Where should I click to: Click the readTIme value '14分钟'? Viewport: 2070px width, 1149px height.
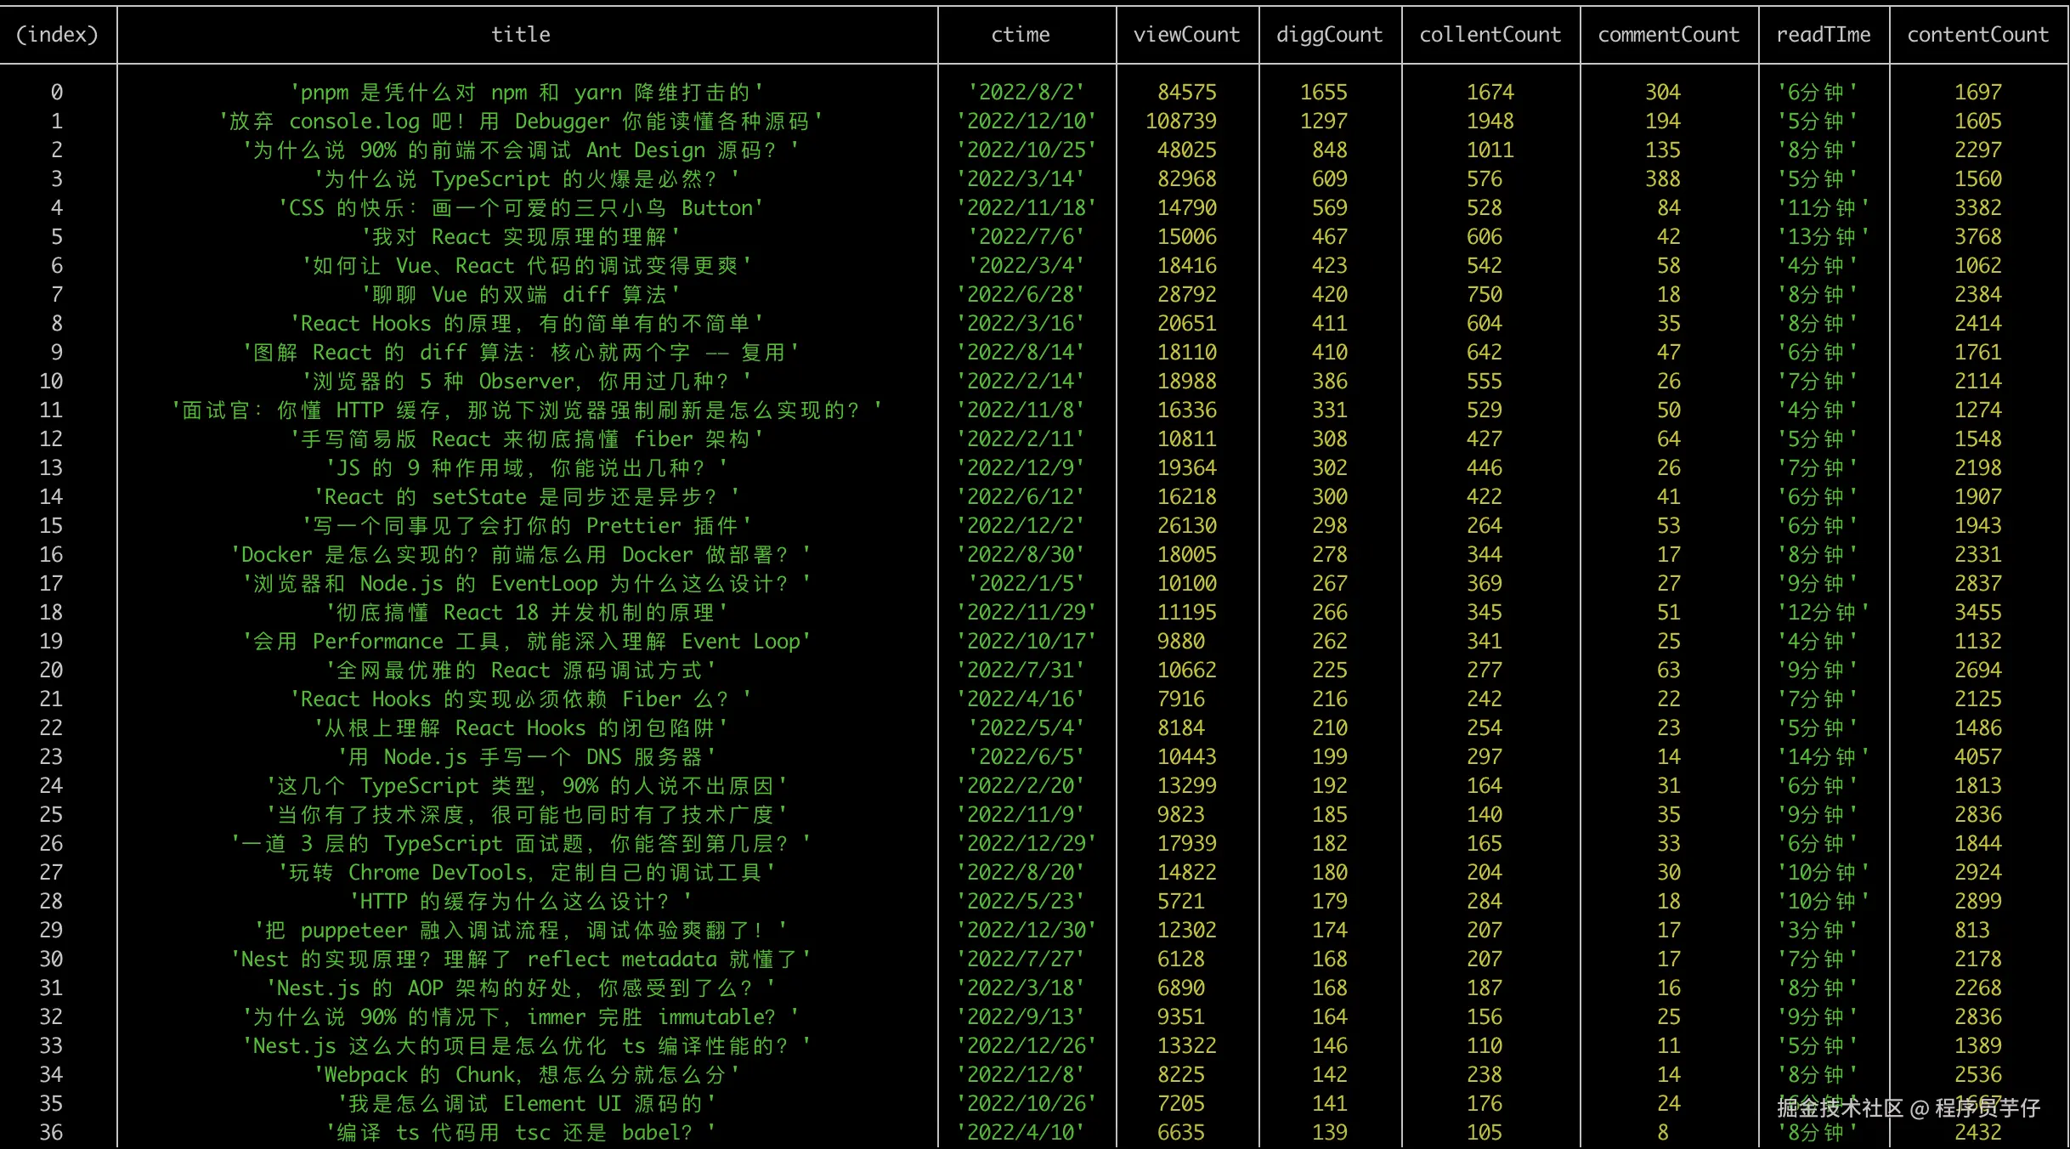[x=1823, y=757]
